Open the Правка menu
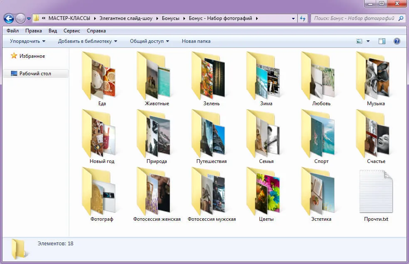This screenshot has height=264, width=409. click(x=33, y=31)
